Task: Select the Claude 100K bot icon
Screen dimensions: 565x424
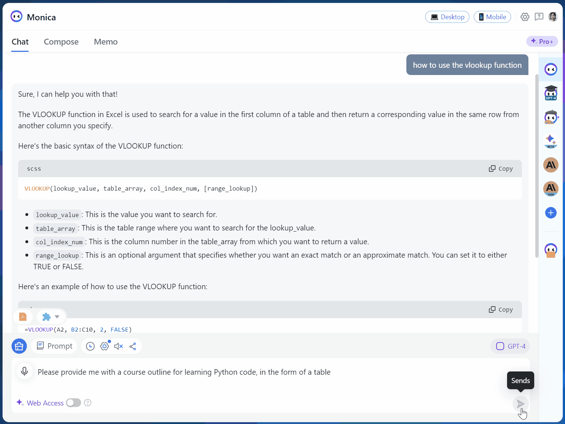Action: pyautogui.click(x=551, y=189)
